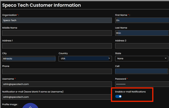Click the City field containing Mineola
Screen dimensions: 169x108
(x=29, y=59)
